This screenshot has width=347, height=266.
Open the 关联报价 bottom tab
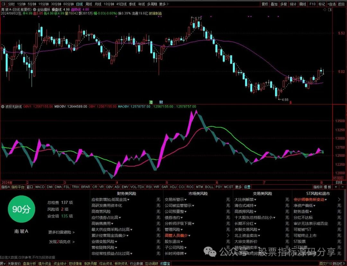pos(14,264)
